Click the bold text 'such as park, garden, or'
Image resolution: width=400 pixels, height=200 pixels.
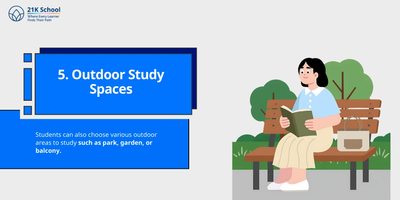pos(115,143)
